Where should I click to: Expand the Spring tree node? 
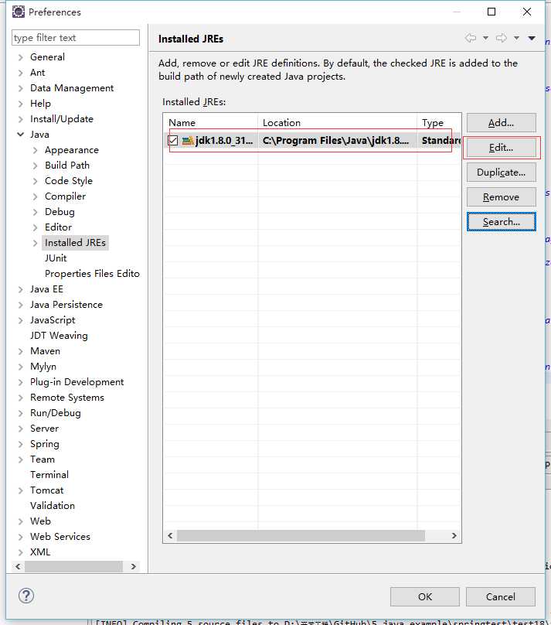click(x=21, y=445)
